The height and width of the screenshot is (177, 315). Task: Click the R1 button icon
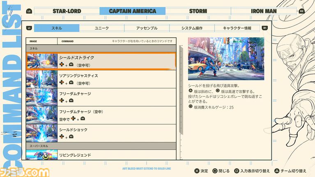[x=265, y=28]
